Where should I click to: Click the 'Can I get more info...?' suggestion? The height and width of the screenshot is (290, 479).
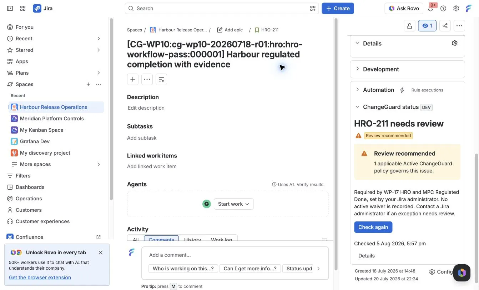250,269
